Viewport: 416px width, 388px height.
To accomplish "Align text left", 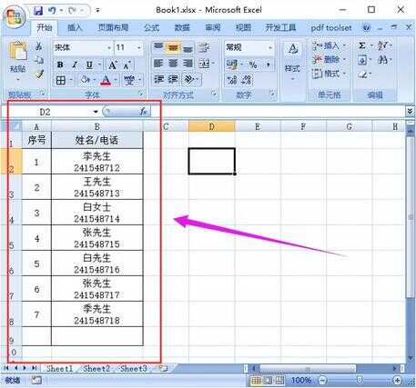I will coord(158,64).
